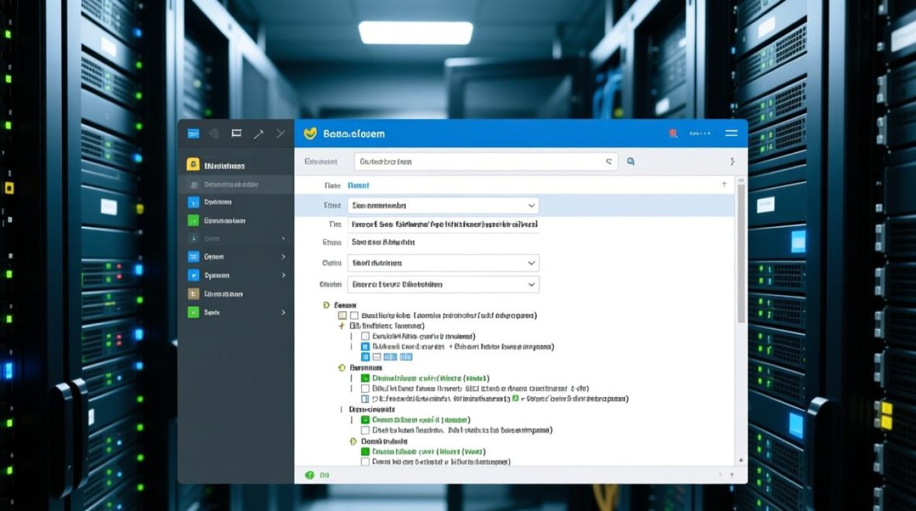This screenshot has width=916, height=511.
Task: Click the blue window icon at top-left of dark toolbar
Action: coord(193,134)
